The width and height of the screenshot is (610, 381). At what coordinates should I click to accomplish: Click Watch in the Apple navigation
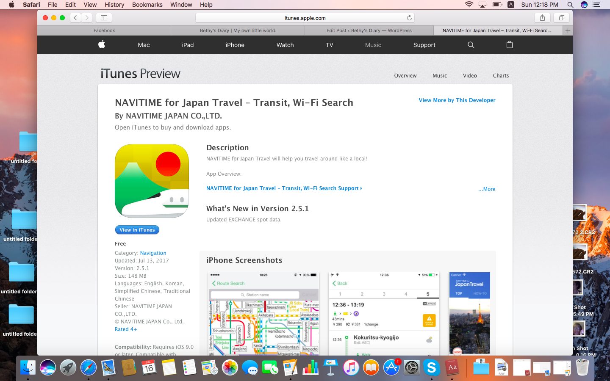click(x=285, y=45)
